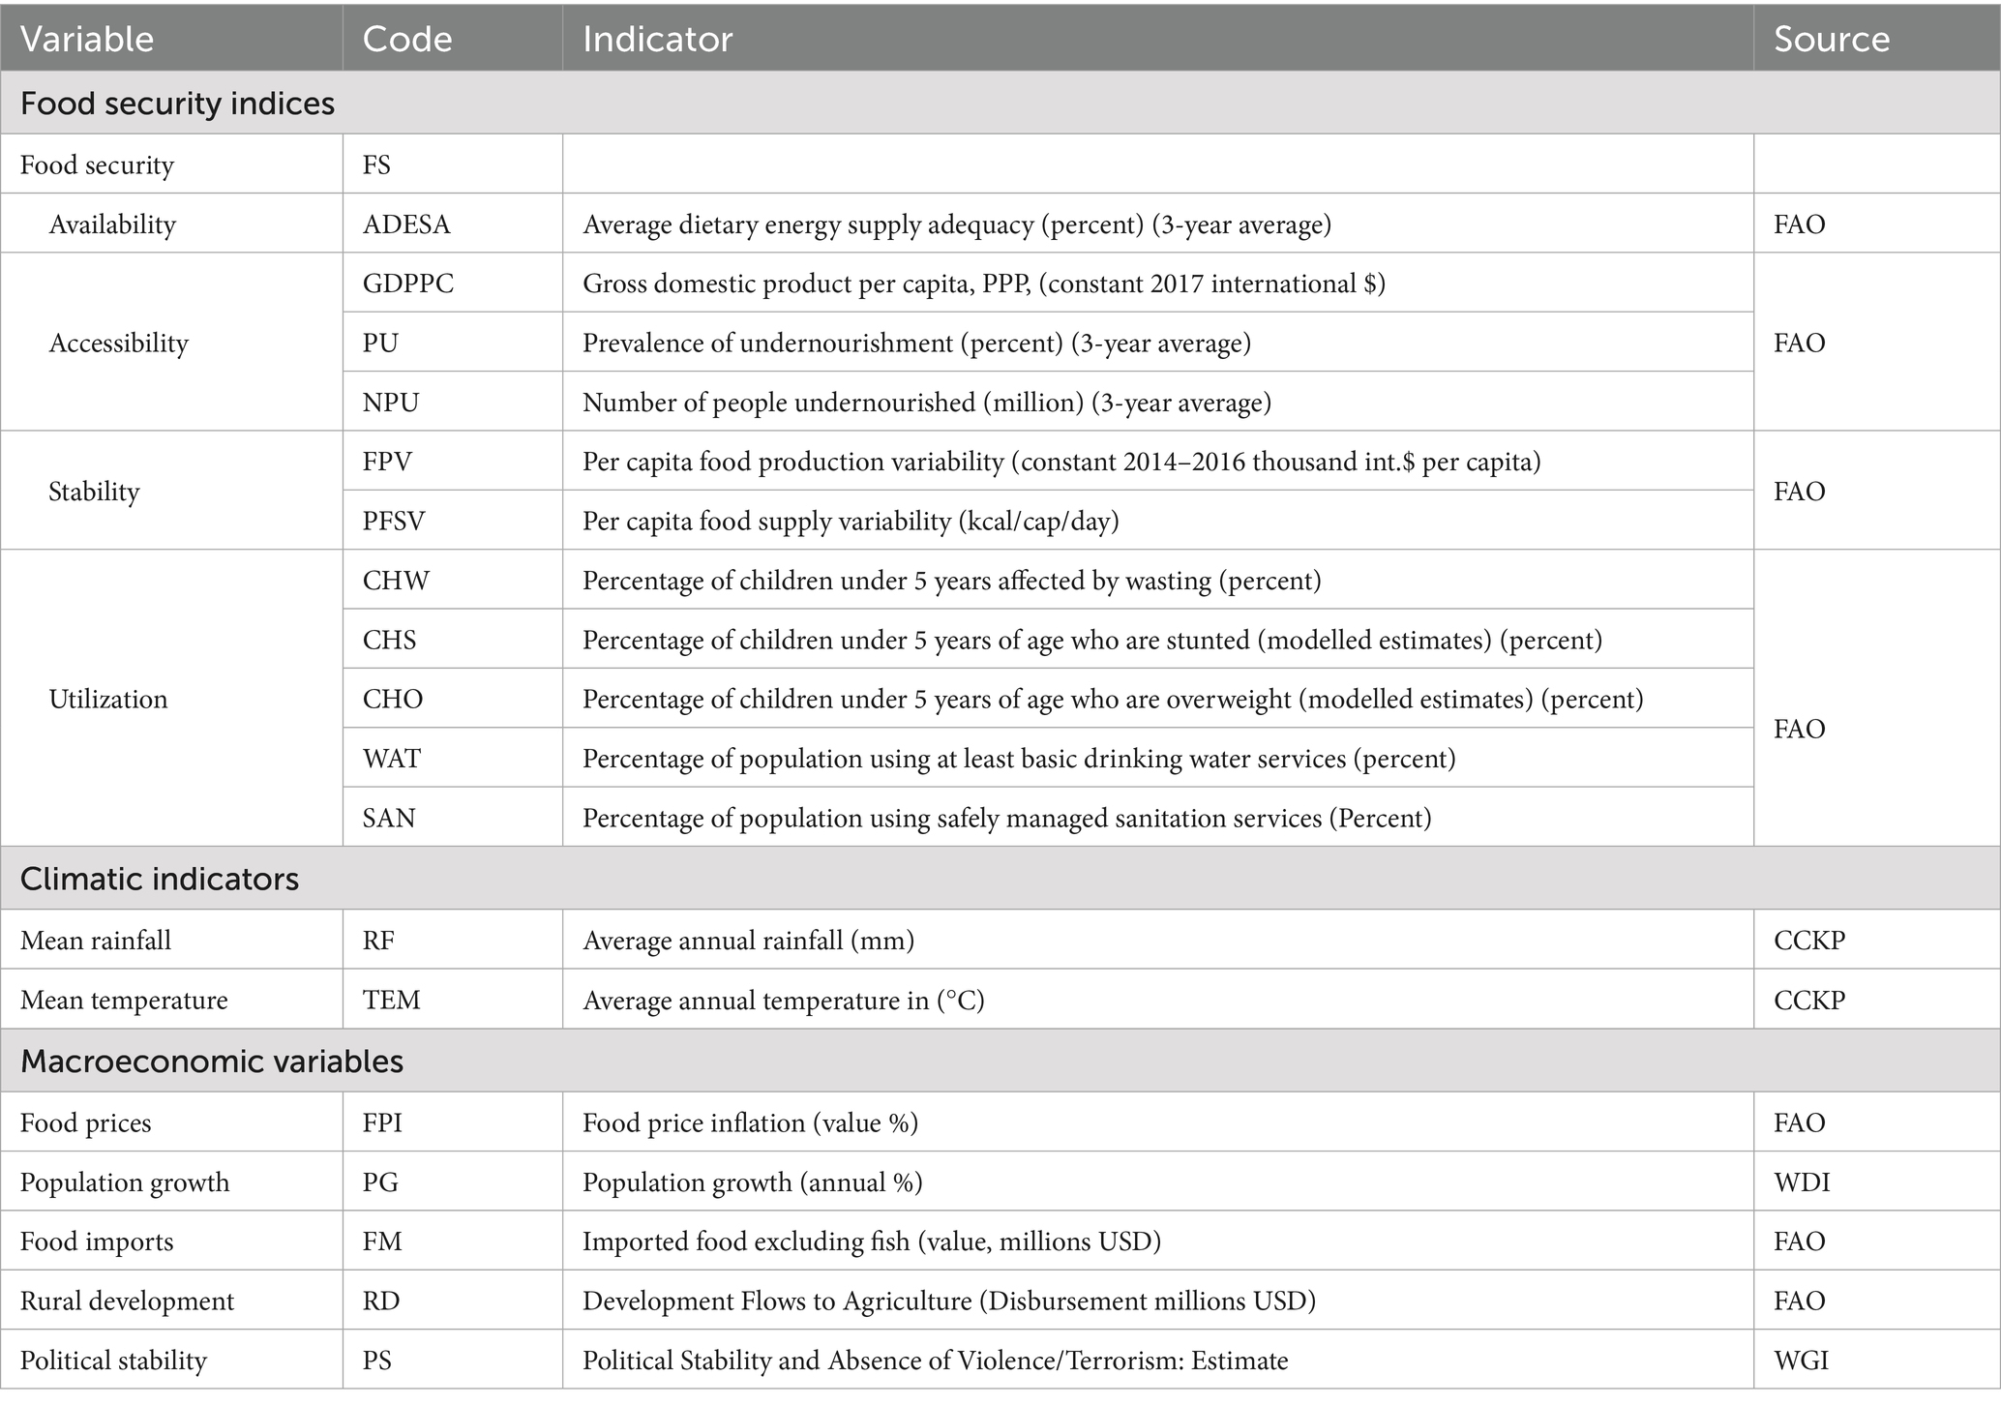2001x1406 pixels.
Task: Click the Indicator column header
Action: tap(657, 39)
